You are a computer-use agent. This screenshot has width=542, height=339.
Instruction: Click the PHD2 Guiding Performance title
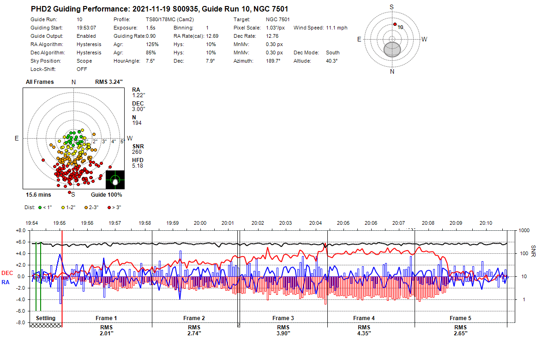coord(159,9)
